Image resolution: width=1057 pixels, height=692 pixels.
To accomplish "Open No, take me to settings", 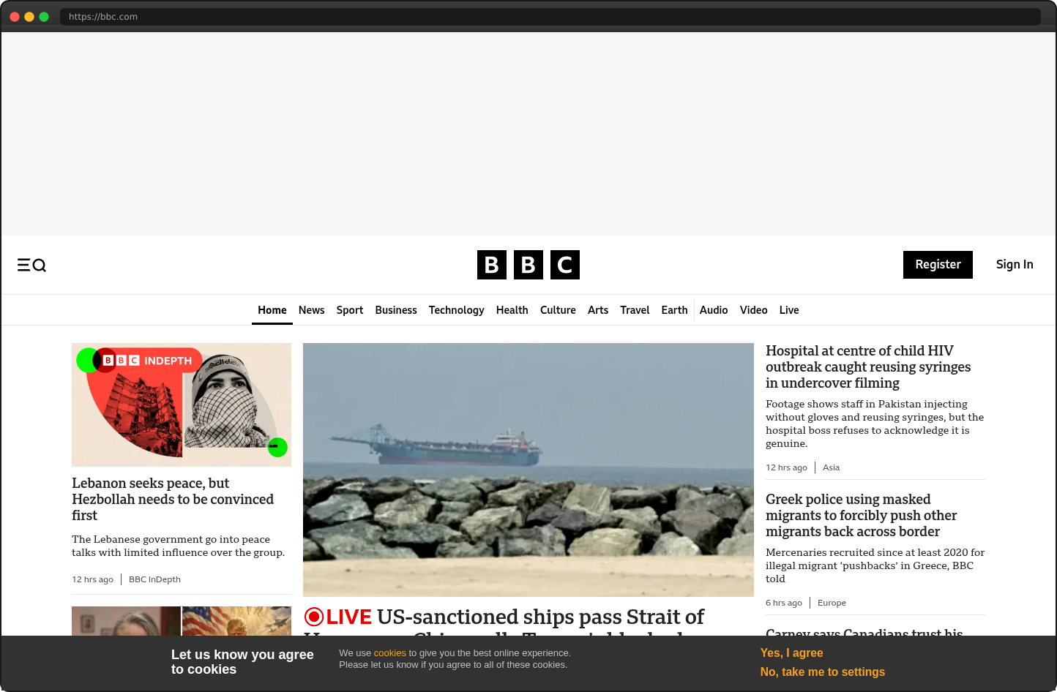I will coord(822,672).
